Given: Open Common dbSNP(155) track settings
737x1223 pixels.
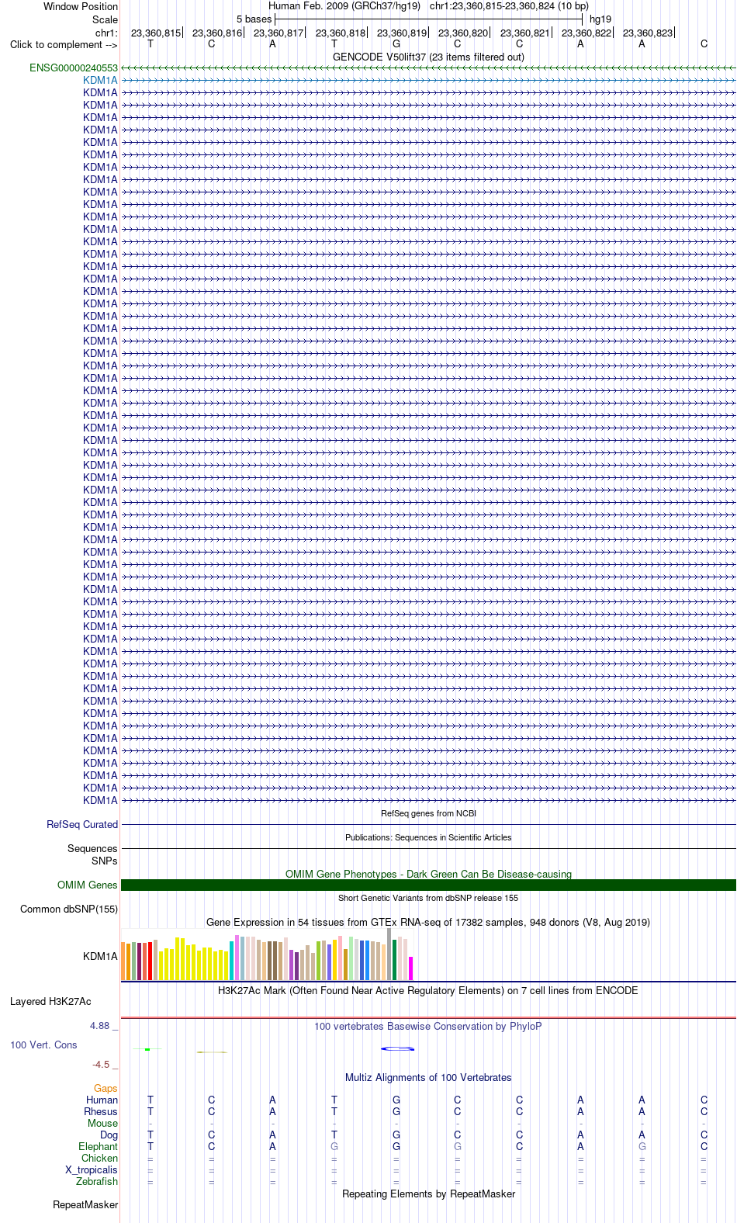Looking at the screenshot, I should point(69,909).
